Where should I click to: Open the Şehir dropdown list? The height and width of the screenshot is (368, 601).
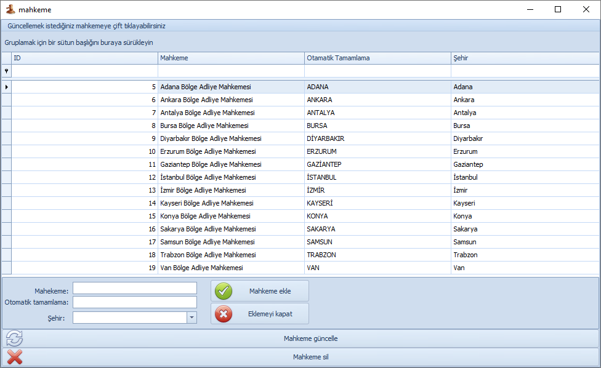[192, 318]
